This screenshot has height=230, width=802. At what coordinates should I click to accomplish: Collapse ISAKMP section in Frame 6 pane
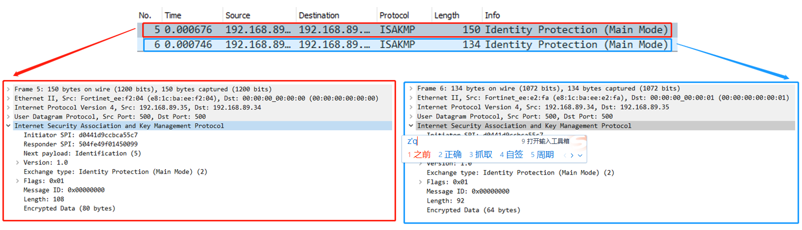click(x=411, y=126)
